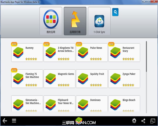This screenshot has width=158, height=126.
Task: Click the NEW badge on Pulse News
Action: pos(79,44)
